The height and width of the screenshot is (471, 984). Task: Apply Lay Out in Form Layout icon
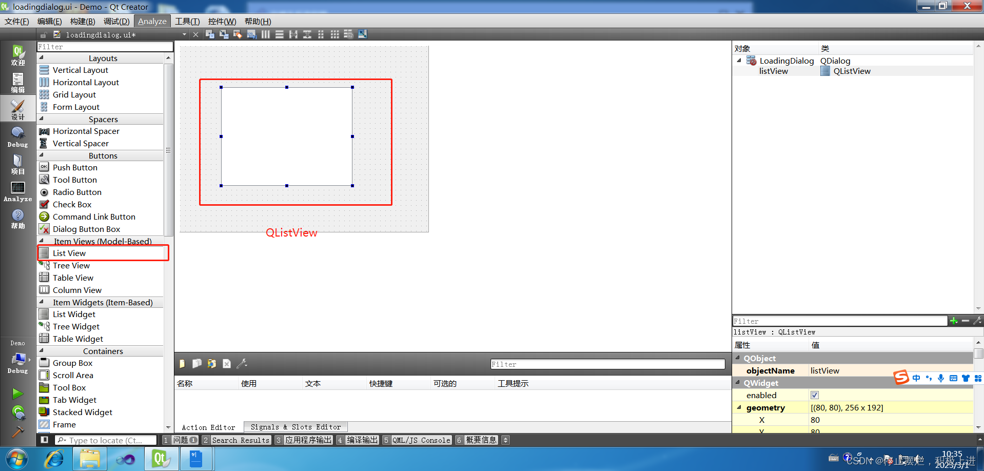point(321,34)
